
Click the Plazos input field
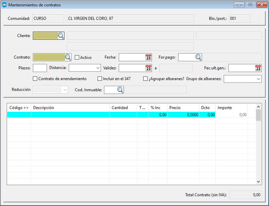tap(40, 68)
